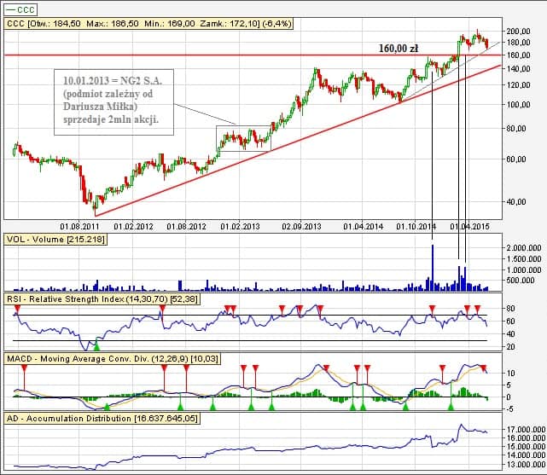The image size is (547, 475).
Task: Click the rightmost red marker in MACD panel
Action: pyautogui.click(x=485, y=368)
